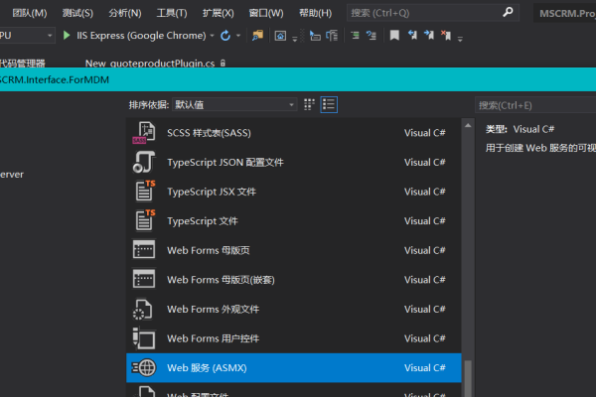This screenshot has height=397, width=596.
Task: Click the parameter info document icon
Action: coord(332,36)
